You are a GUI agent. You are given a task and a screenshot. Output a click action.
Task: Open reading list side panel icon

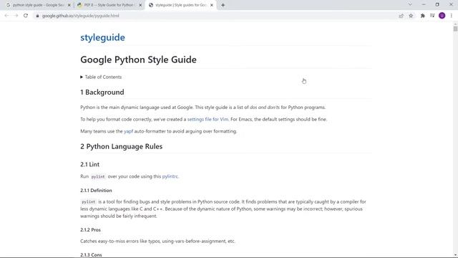[x=432, y=16]
